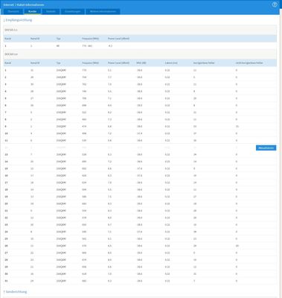Select Kanal 11 in the DOCSIS 3.0 table
This screenshot has width=282, height=298.
[x=140, y=141]
